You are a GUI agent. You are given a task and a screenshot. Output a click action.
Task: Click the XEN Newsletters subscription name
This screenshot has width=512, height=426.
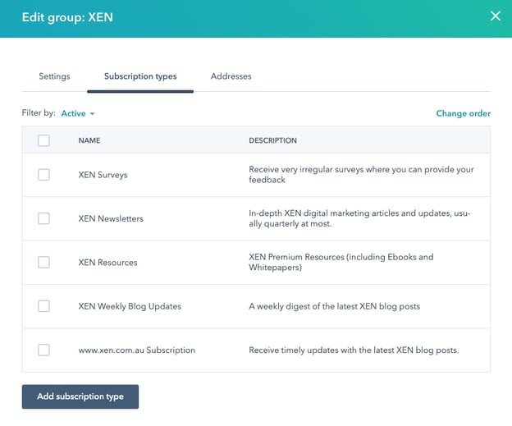pos(111,219)
